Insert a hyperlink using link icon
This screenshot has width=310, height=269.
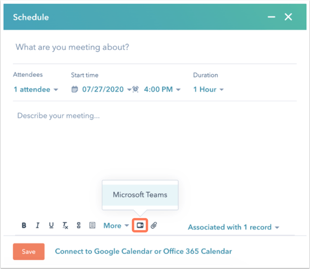[x=79, y=225]
